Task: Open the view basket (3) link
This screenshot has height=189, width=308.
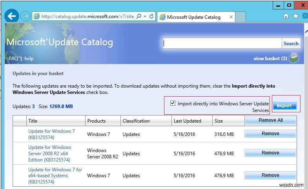Action: (270, 59)
